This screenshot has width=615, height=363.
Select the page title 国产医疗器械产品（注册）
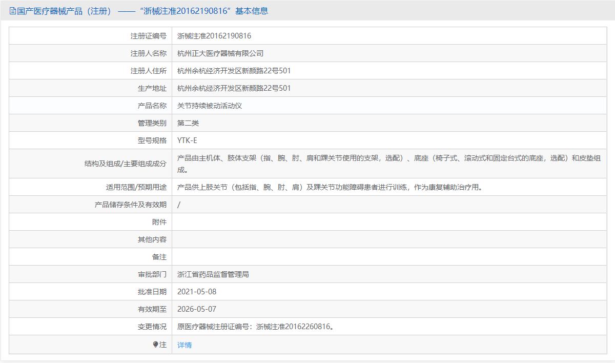pyautogui.click(x=64, y=11)
